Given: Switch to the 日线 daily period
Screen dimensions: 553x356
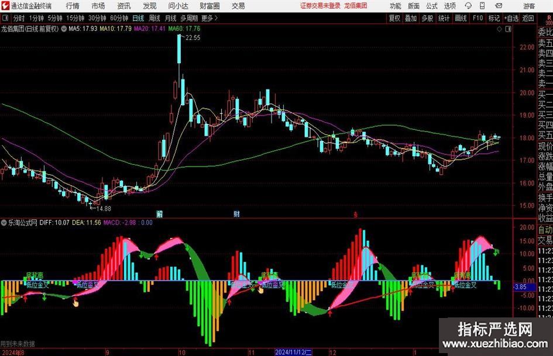Looking at the screenshot, I should pyautogui.click(x=138, y=18).
